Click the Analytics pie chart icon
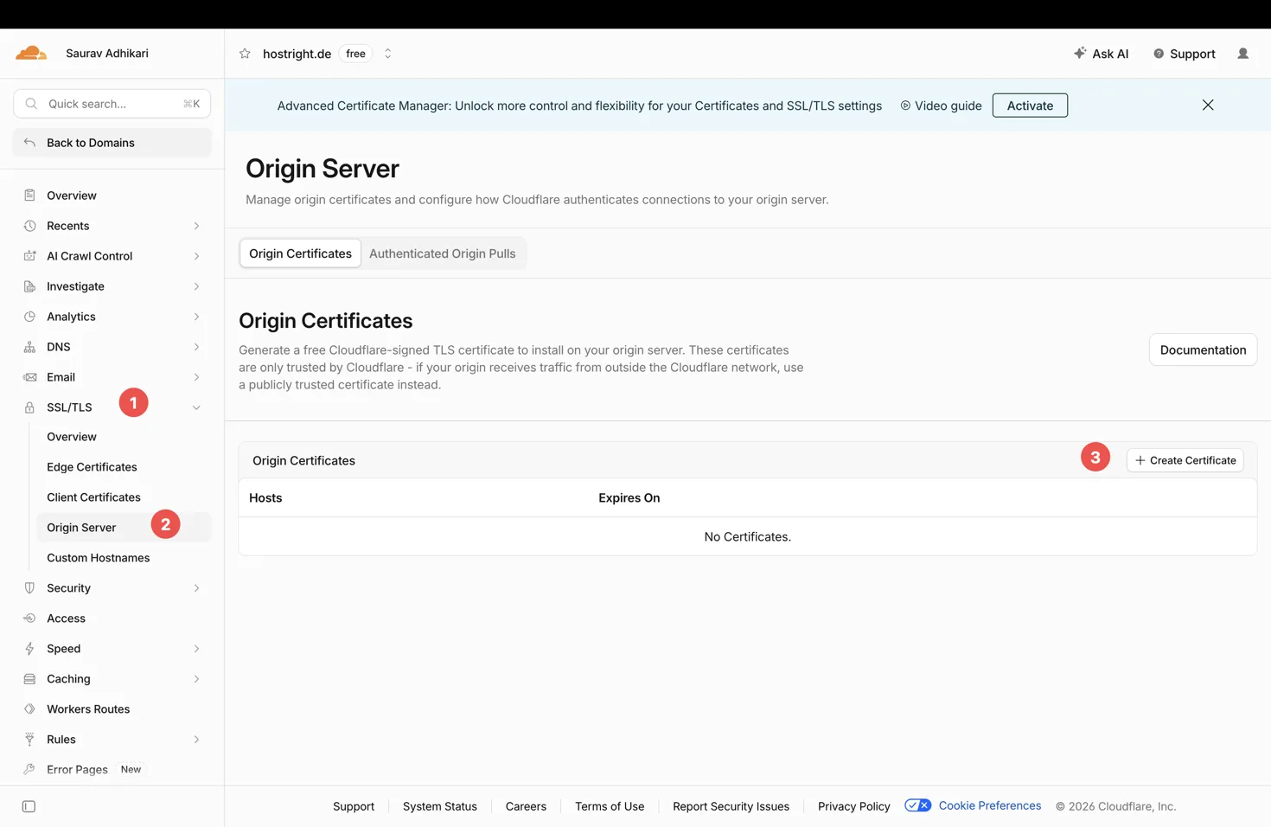This screenshot has width=1271, height=827. (29, 317)
